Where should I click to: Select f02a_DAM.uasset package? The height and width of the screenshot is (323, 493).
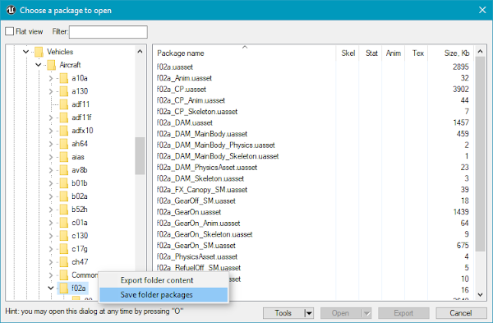coord(185,122)
